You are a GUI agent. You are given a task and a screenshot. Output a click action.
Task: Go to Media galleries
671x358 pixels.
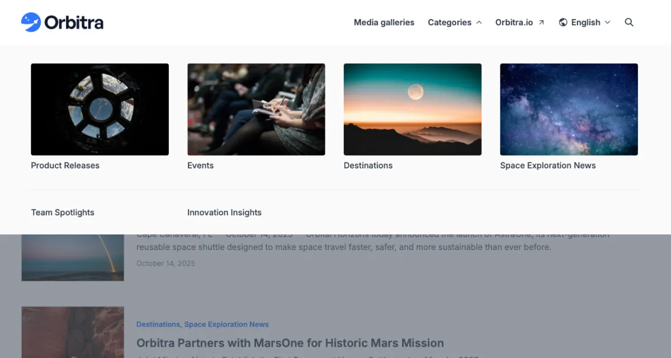click(384, 22)
